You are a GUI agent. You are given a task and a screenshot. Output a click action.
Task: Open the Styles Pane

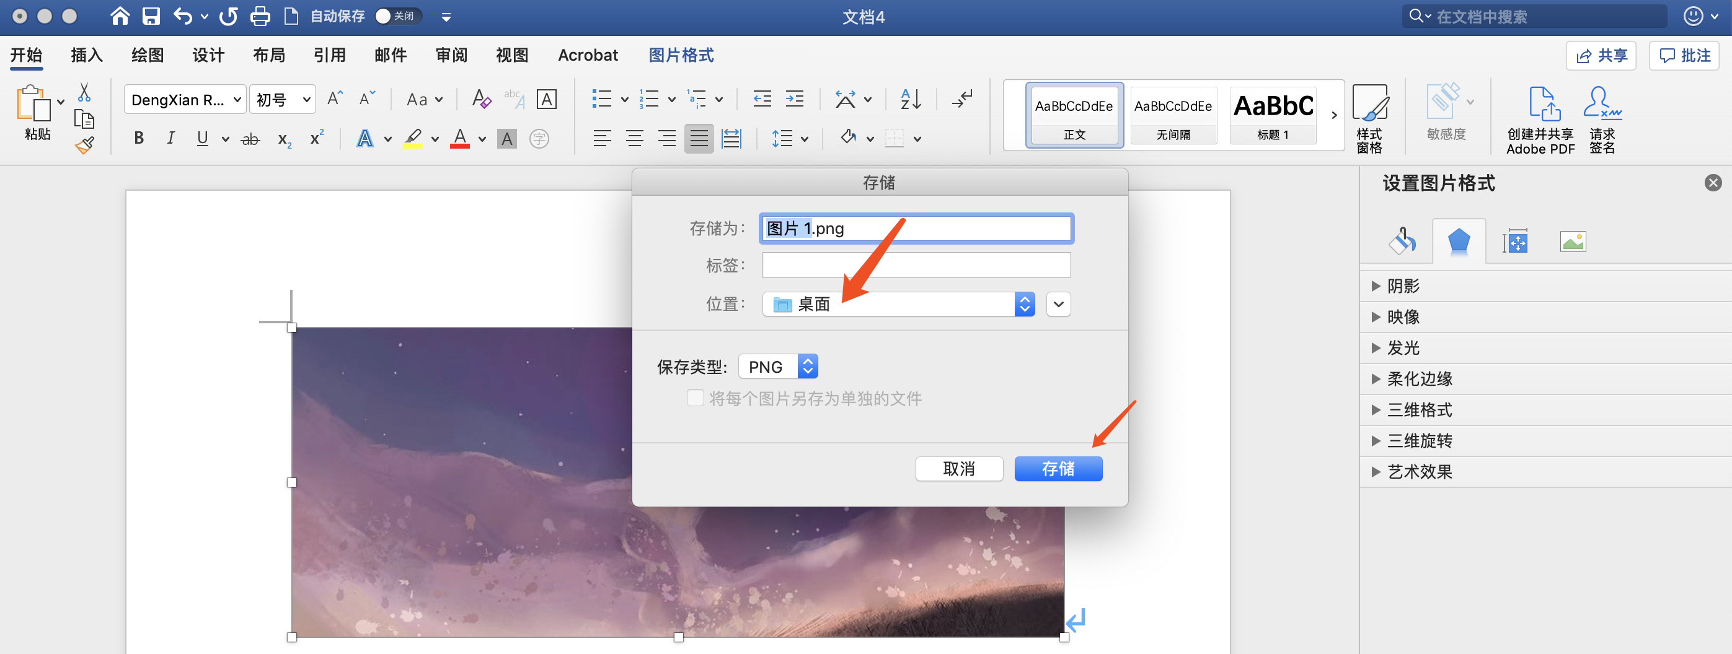tap(1369, 119)
